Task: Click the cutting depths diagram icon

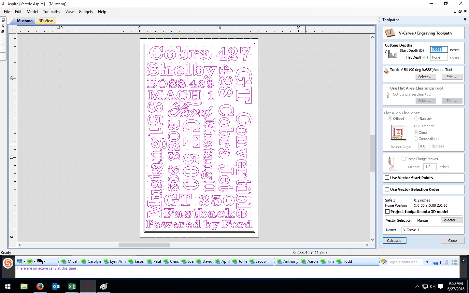Action: tap(391, 54)
